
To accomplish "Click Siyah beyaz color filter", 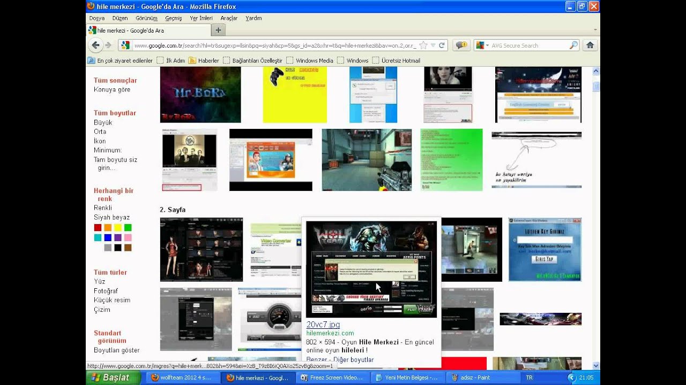I will tap(111, 218).
